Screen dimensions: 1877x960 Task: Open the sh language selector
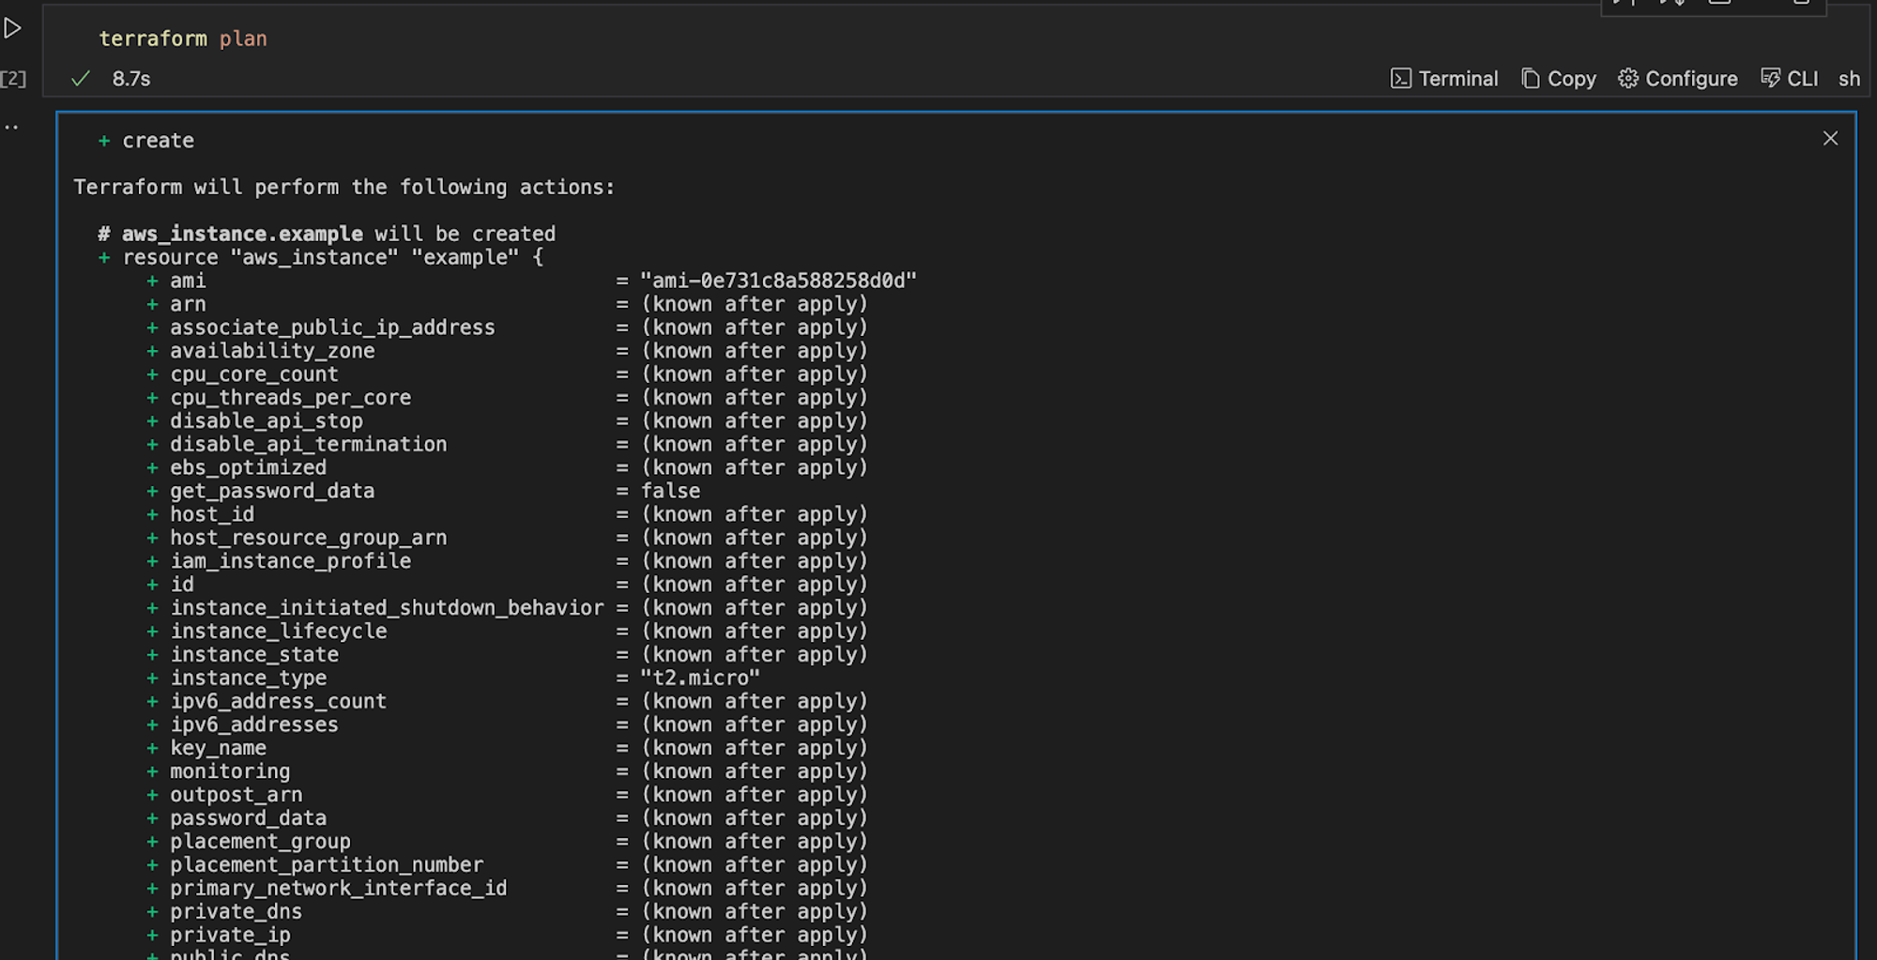tap(1850, 79)
